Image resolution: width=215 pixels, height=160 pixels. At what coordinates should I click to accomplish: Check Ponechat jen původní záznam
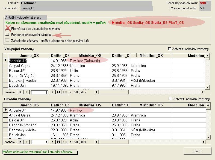coord(7,34)
